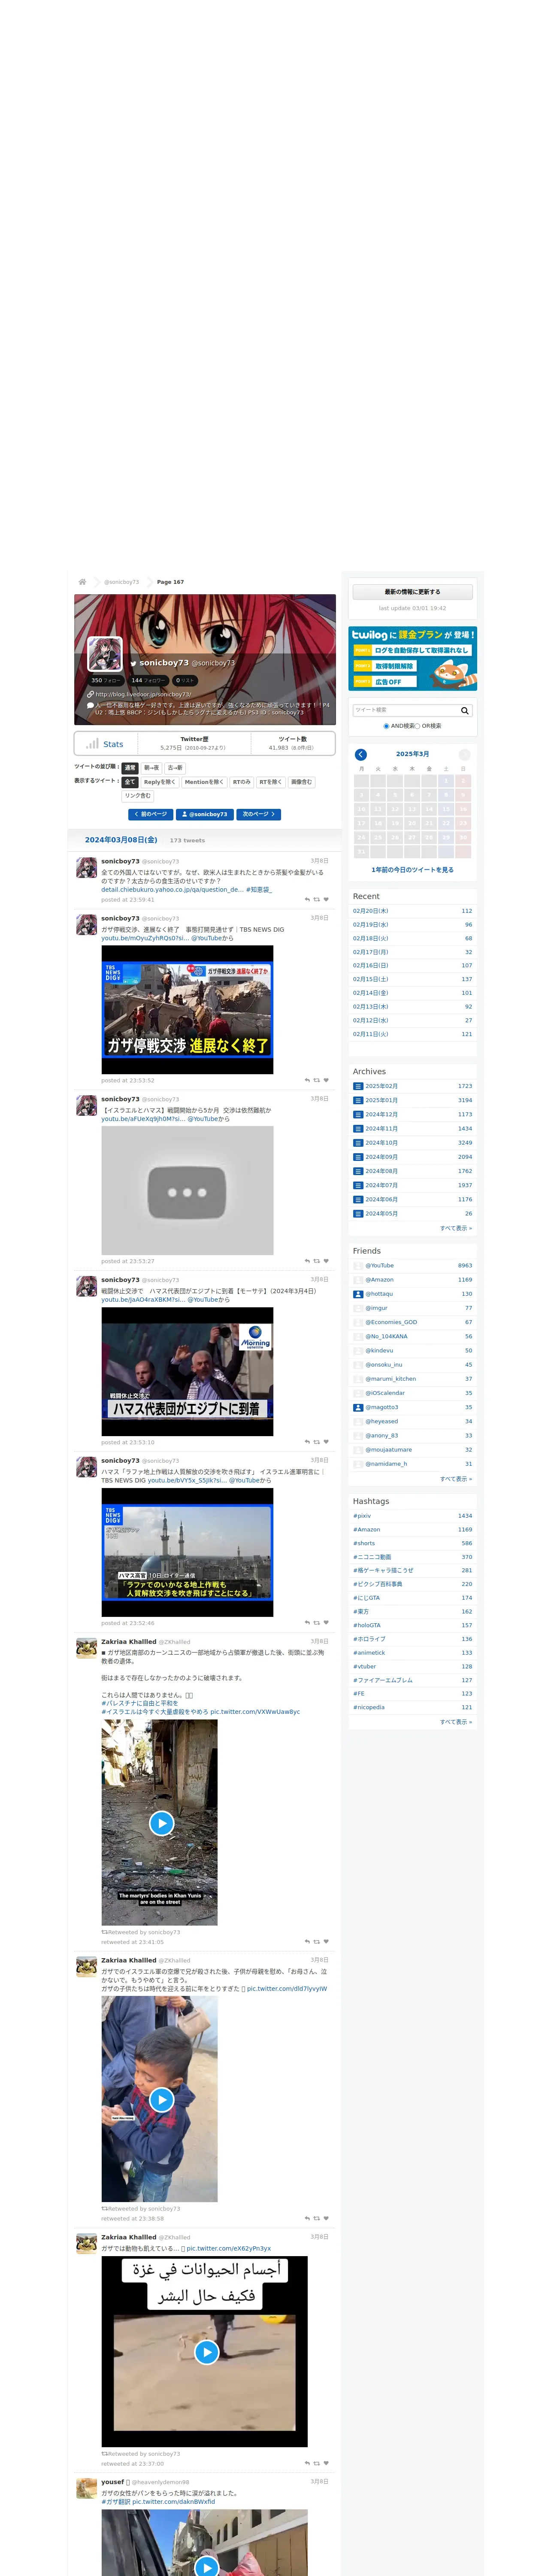Image resolution: width=551 pixels, height=2576 pixels.
Task: Select 古→新 tweet sort order
Action: coord(175,768)
